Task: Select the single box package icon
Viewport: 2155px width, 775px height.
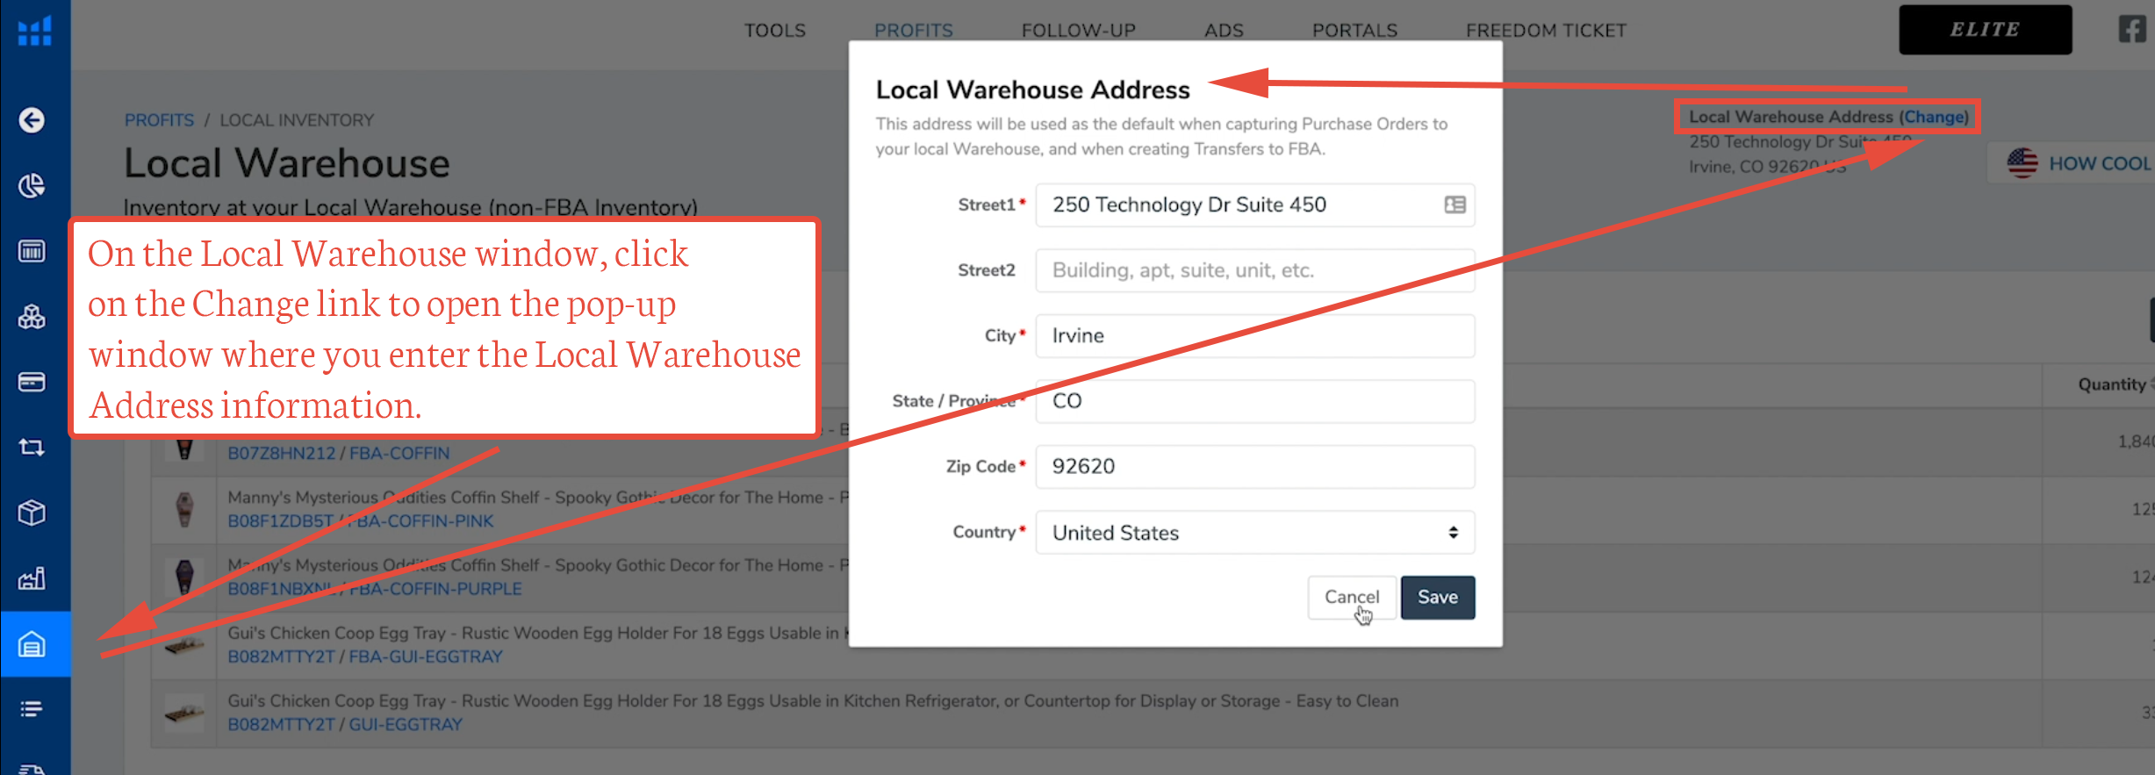Action: [x=32, y=513]
